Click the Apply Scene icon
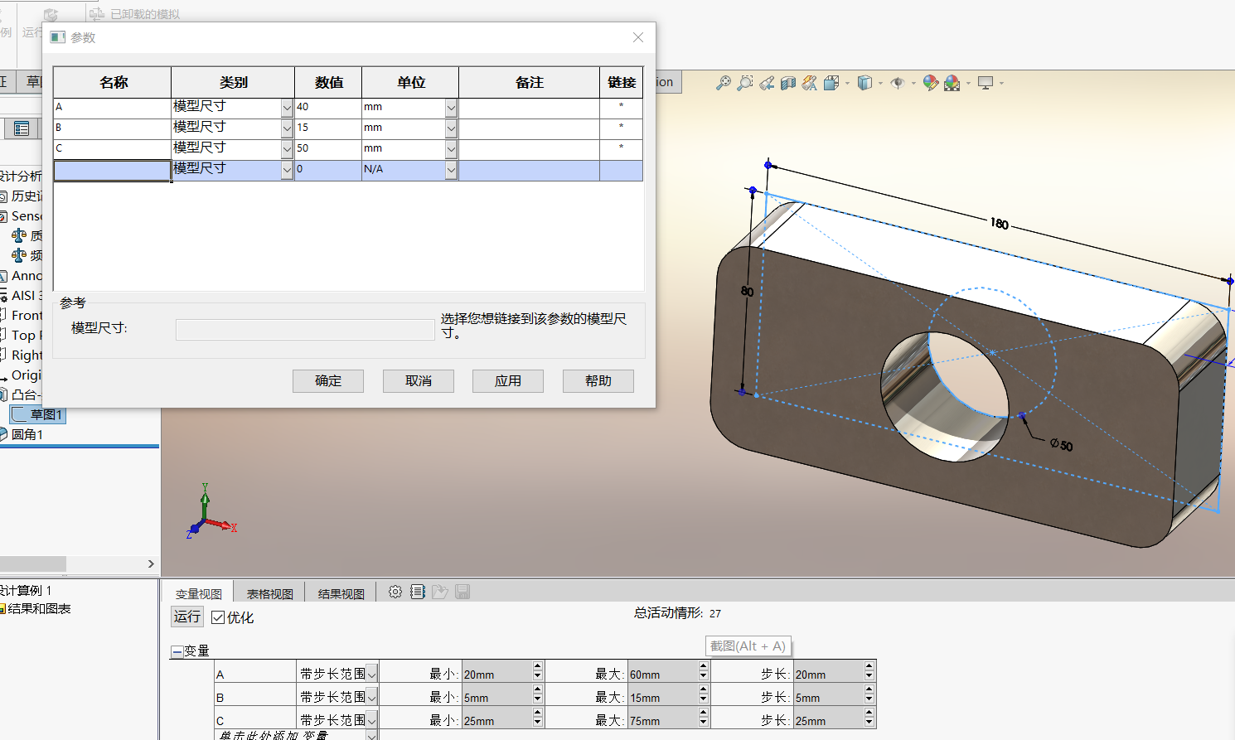 [952, 83]
